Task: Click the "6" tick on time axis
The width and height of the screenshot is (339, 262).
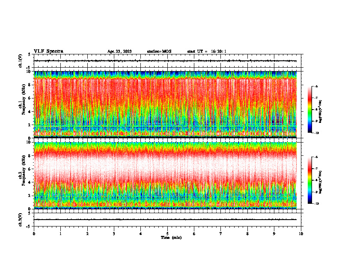Action: click(x=194, y=234)
